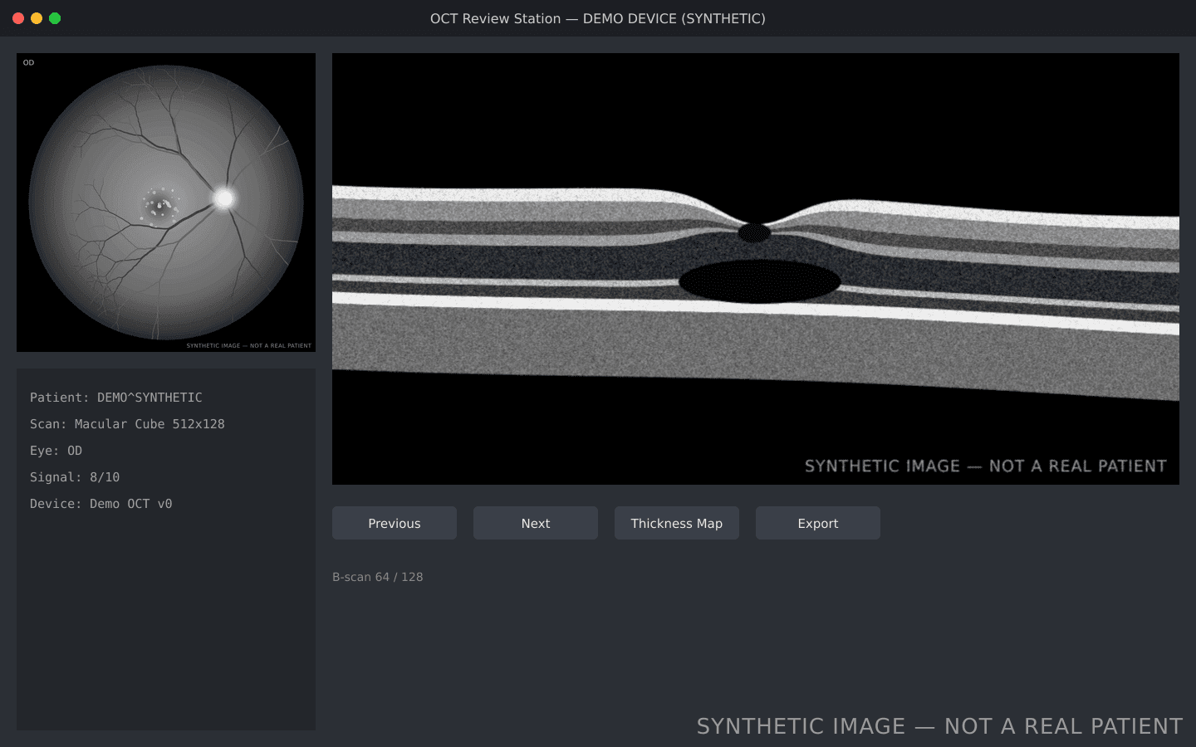Image resolution: width=1196 pixels, height=747 pixels.
Task: Close the OCT Review Station window
Action: coord(18,18)
